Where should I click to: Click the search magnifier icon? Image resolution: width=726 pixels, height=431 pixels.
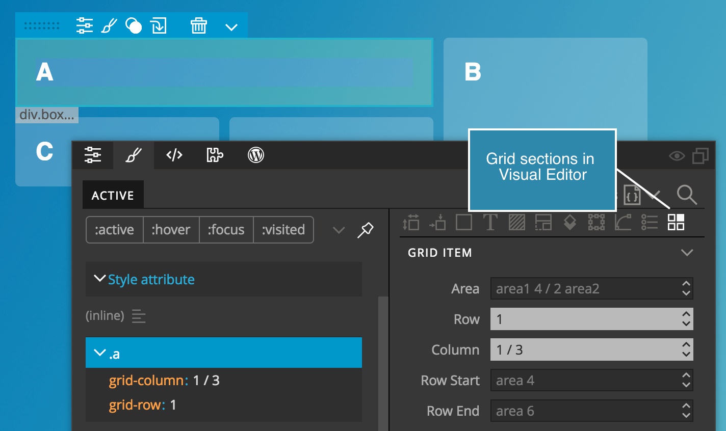click(686, 195)
